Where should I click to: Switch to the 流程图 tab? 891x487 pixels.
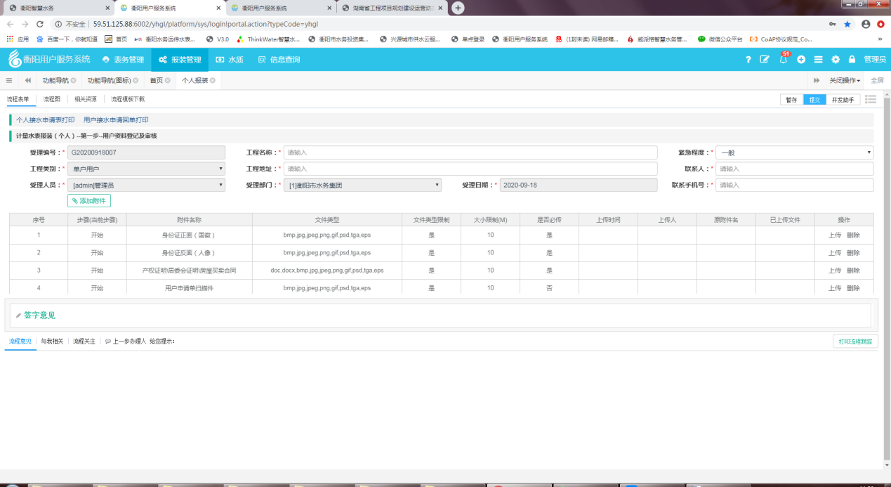click(x=52, y=100)
